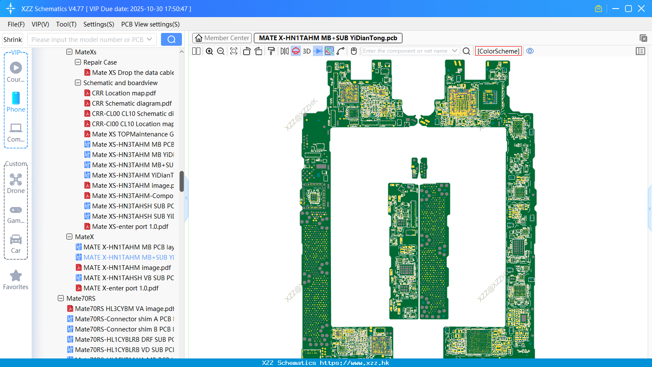Expand the right edge panel handle

[650, 209]
